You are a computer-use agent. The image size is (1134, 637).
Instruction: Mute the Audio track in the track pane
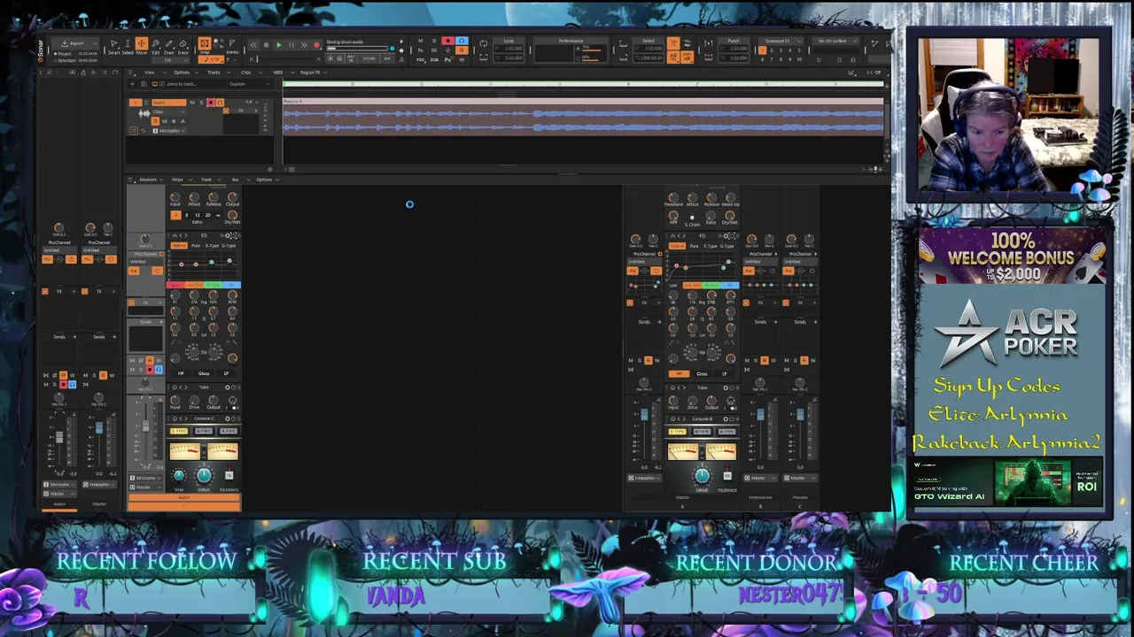(x=192, y=103)
